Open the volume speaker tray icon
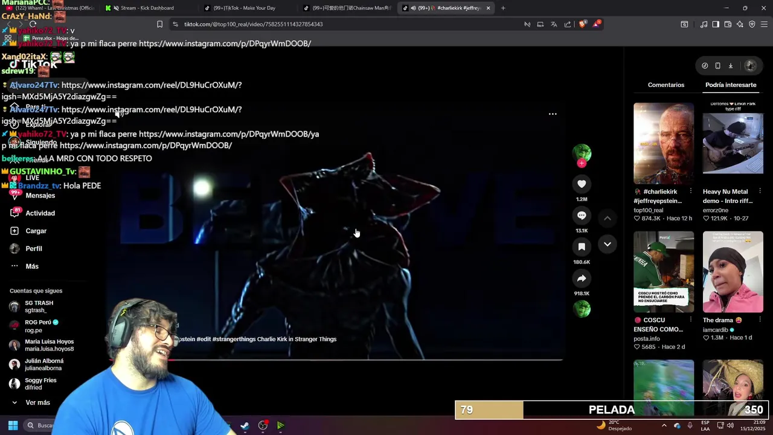Image resolution: width=773 pixels, height=435 pixels. click(x=730, y=425)
